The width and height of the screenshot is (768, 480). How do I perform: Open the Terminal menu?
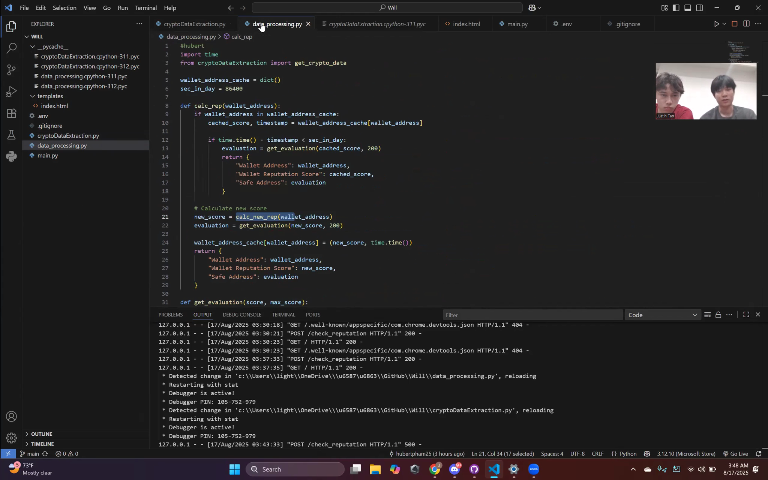tap(145, 8)
